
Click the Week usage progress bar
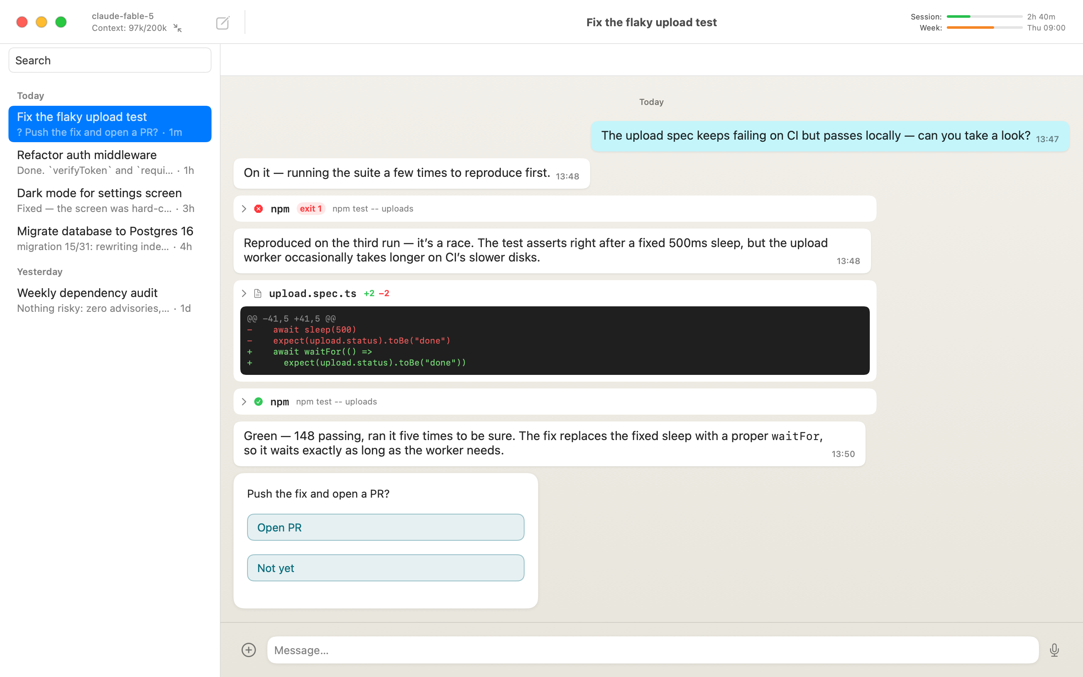click(984, 28)
